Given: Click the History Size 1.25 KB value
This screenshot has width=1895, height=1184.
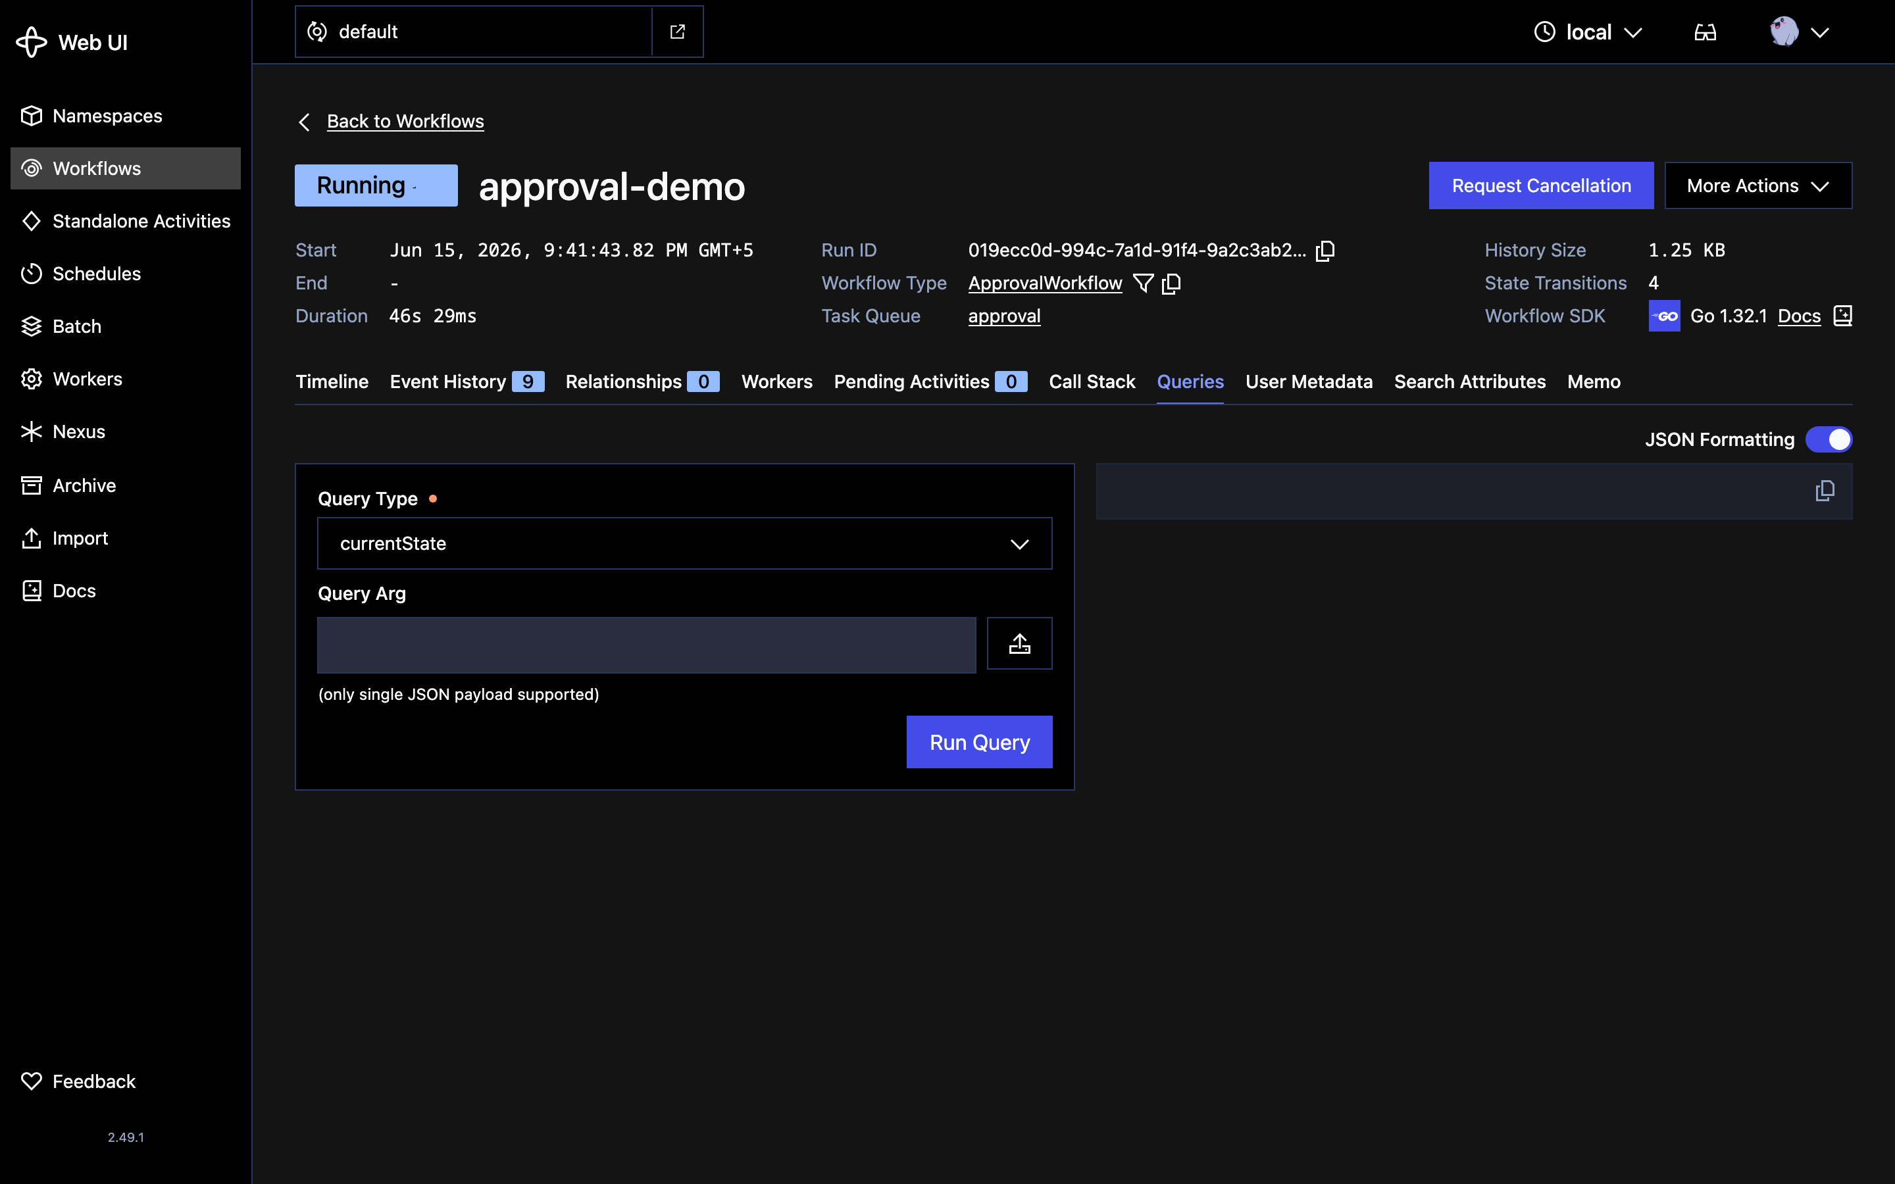Looking at the screenshot, I should pos(1686,251).
